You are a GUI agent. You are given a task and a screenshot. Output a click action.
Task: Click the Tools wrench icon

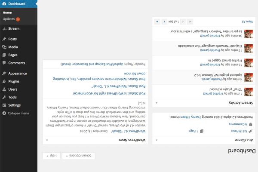[x=4, y=97]
